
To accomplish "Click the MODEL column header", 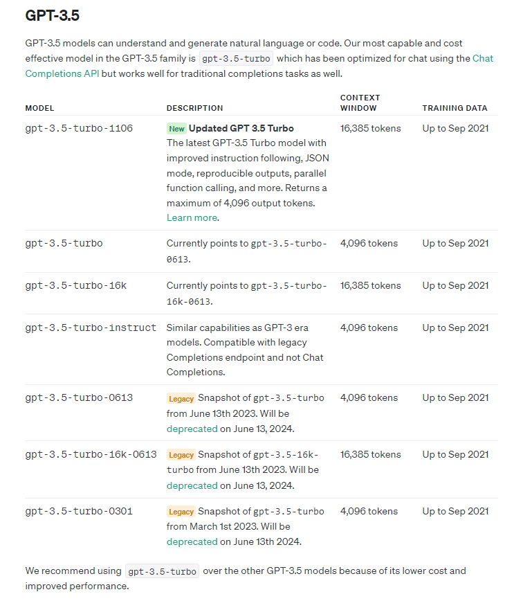I will pyautogui.click(x=39, y=108).
